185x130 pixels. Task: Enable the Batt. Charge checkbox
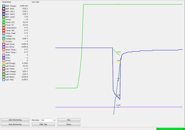click(3, 6)
